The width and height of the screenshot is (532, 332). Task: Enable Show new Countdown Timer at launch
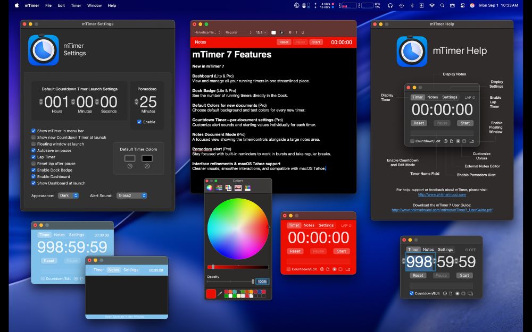coord(33,137)
